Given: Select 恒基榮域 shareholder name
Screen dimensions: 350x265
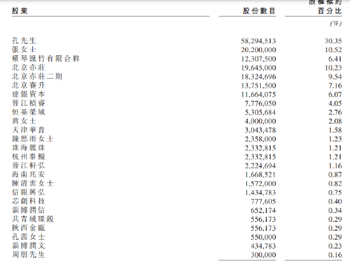Looking at the screenshot, I should click(29, 112).
